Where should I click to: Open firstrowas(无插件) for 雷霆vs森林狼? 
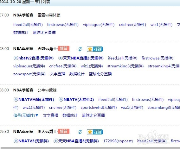(x=63, y=25)
